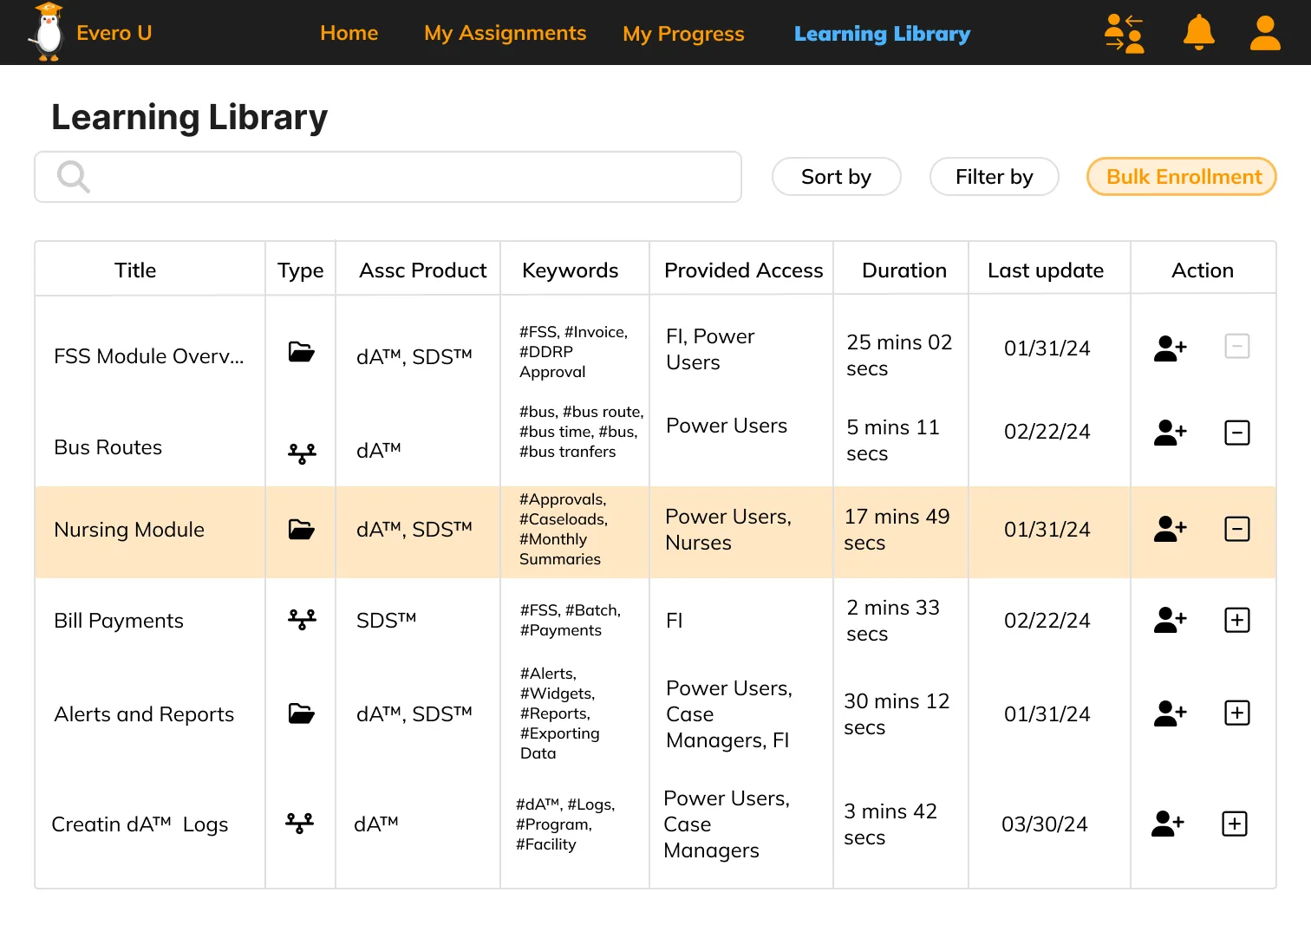Toggle plus box for Alerts and Reports row
The image size is (1311, 925).
[x=1237, y=713]
